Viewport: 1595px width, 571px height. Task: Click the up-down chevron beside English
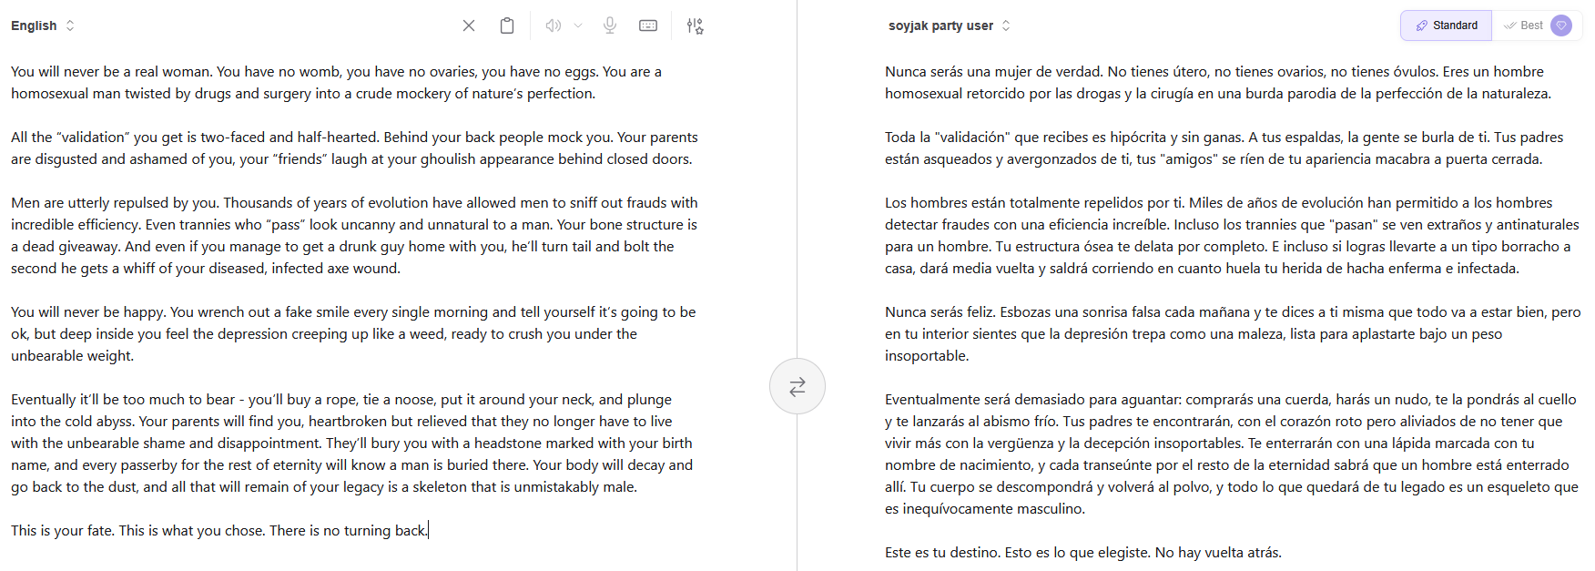[x=70, y=25]
